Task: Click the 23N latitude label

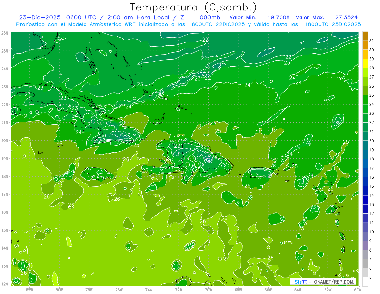Action: (x=5, y=87)
